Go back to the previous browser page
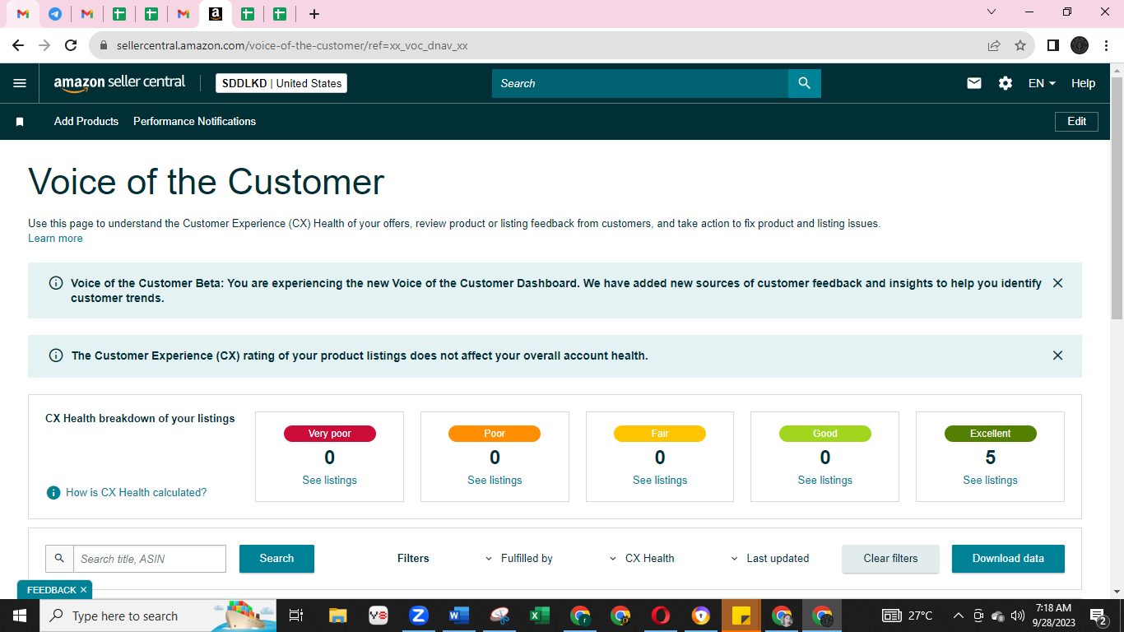Image resolution: width=1124 pixels, height=632 pixels. [x=18, y=45]
